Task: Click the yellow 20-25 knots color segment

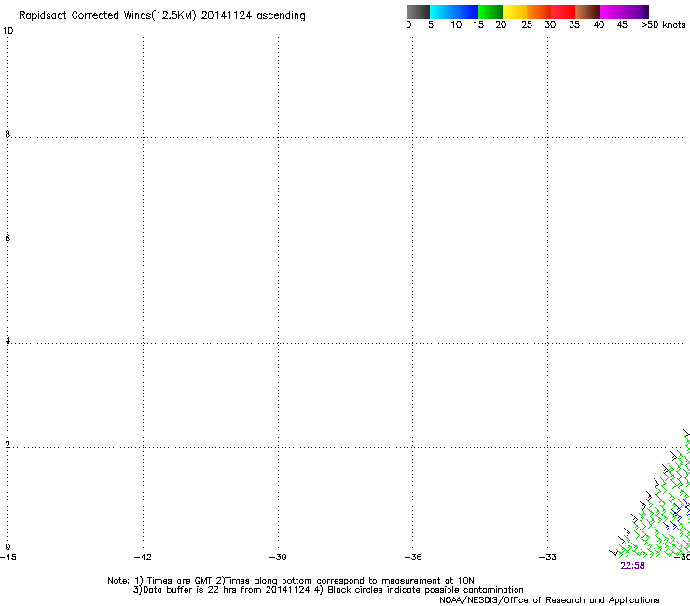Action: (515, 11)
